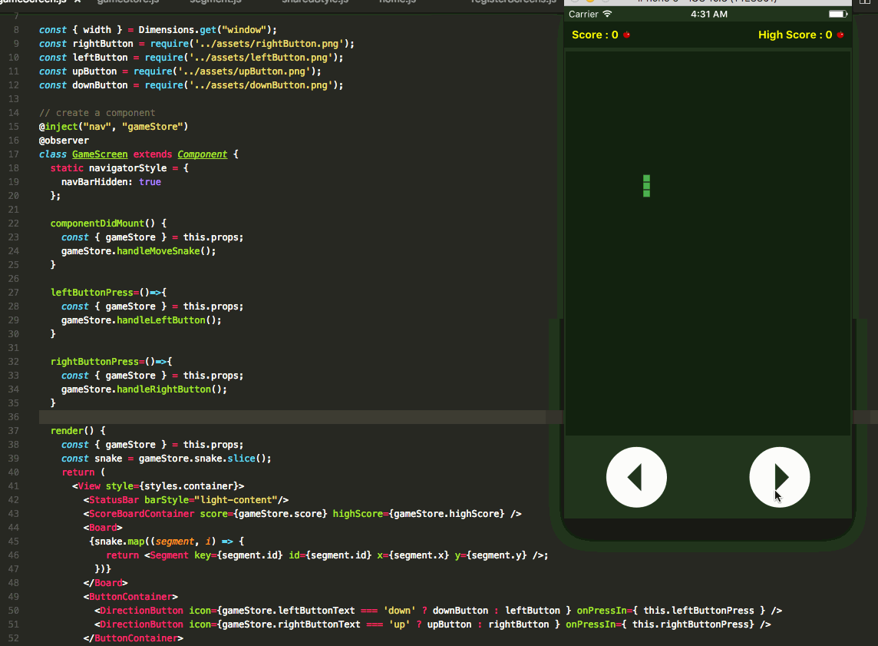Click the 'High Score : 0' label
The image size is (878, 646).
[x=795, y=35]
